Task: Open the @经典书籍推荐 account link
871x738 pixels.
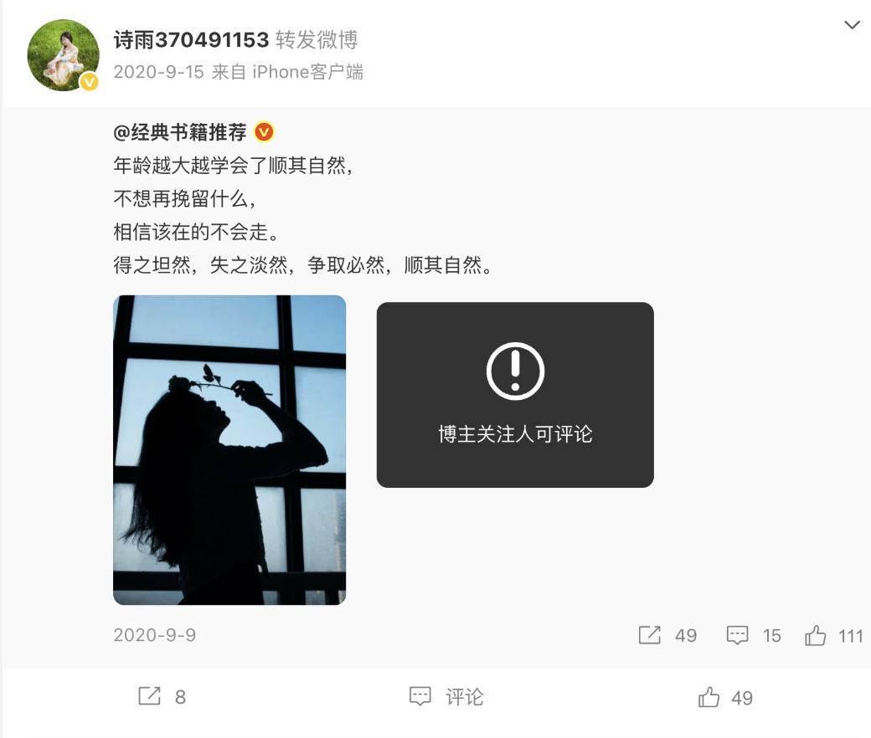Action: (180, 132)
